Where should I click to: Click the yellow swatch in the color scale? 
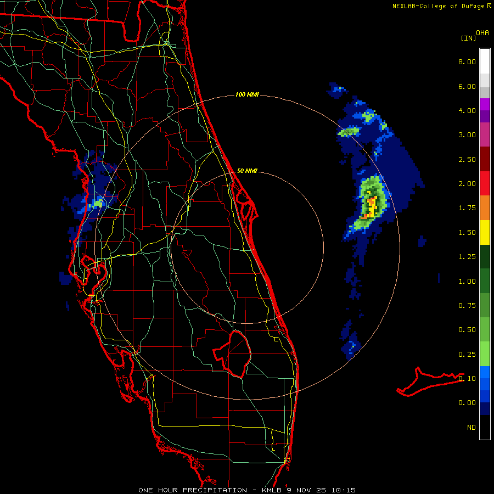click(x=485, y=232)
